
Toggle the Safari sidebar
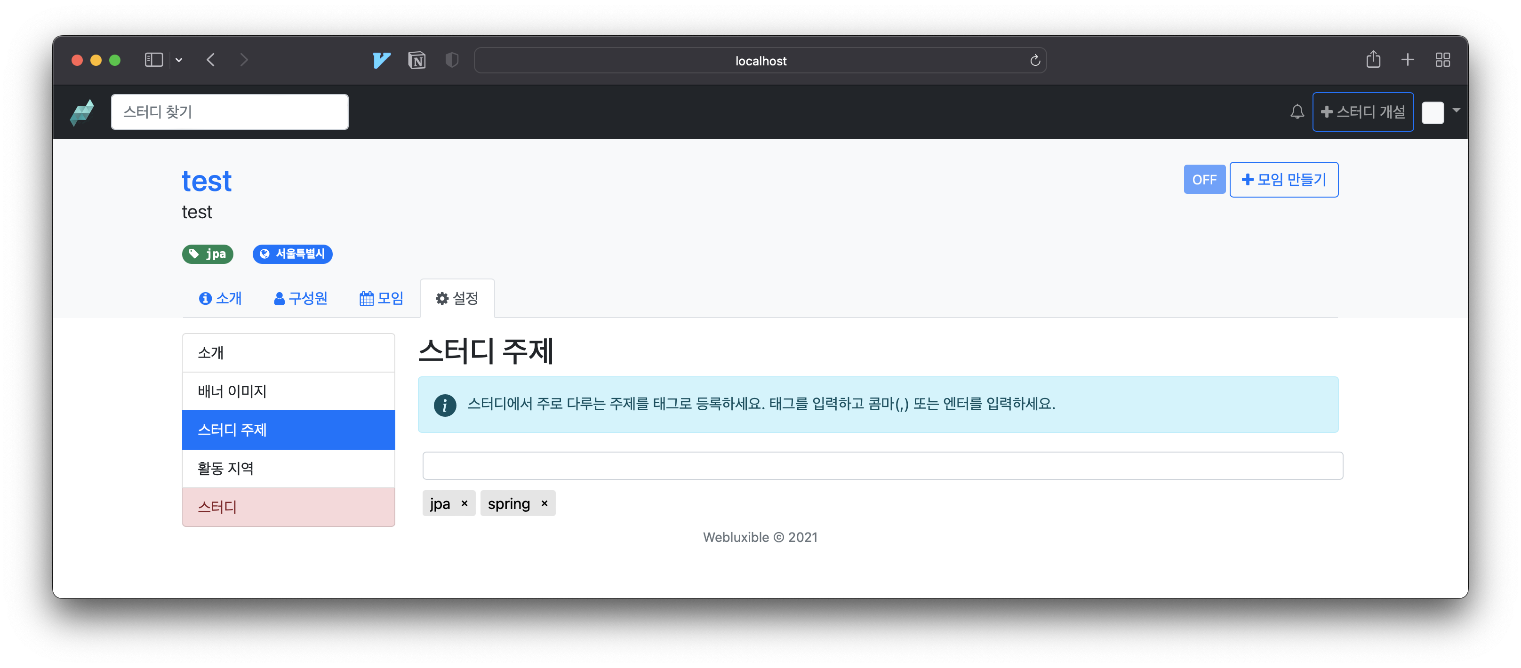tap(153, 60)
